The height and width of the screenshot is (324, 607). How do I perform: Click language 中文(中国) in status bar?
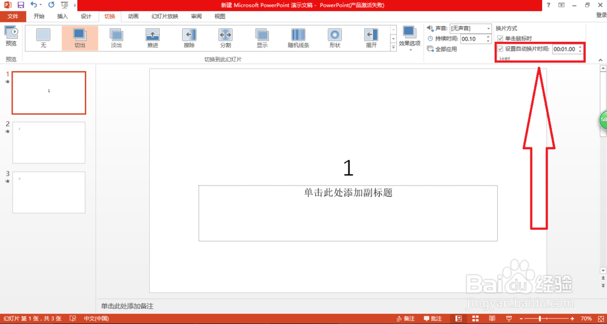[97, 319]
